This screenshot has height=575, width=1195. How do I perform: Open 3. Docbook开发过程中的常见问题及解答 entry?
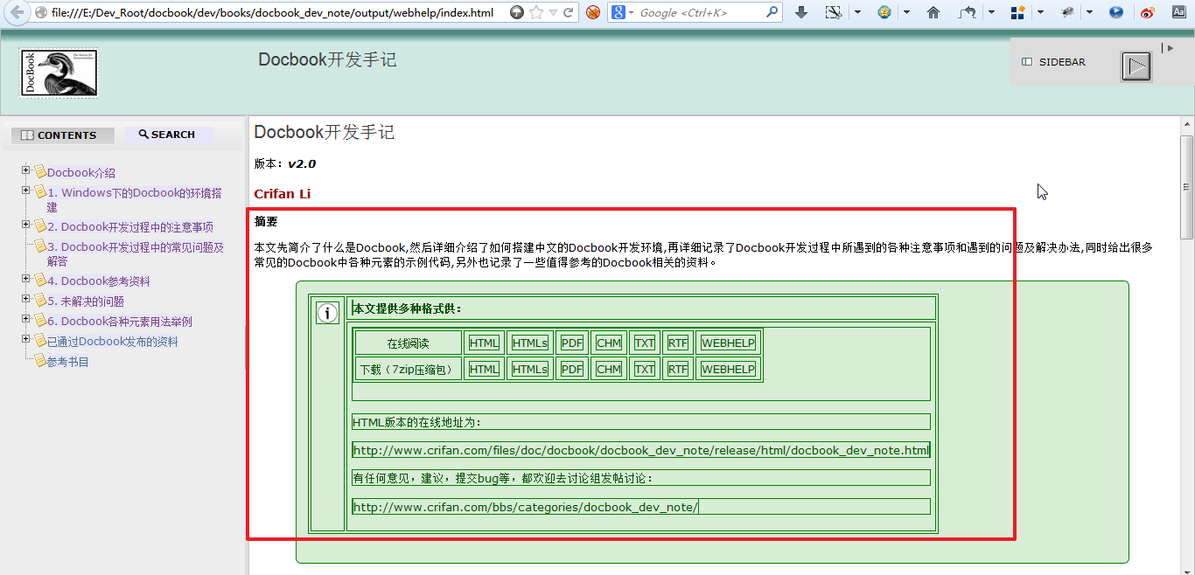(x=136, y=253)
